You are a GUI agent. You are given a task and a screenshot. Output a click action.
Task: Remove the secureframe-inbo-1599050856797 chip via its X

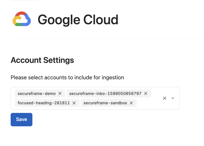click(x=146, y=93)
